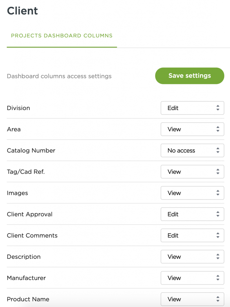Image resolution: width=230 pixels, height=307 pixels.
Task: Open the Description access dropdown
Action: [x=192, y=257]
